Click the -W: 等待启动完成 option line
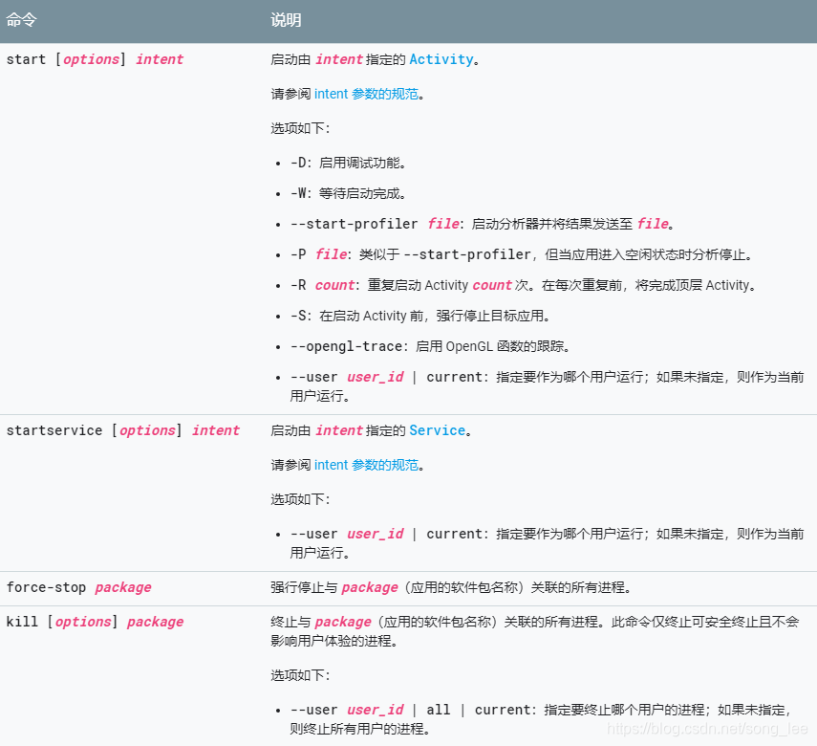The height and width of the screenshot is (746, 817). click(348, 193)
